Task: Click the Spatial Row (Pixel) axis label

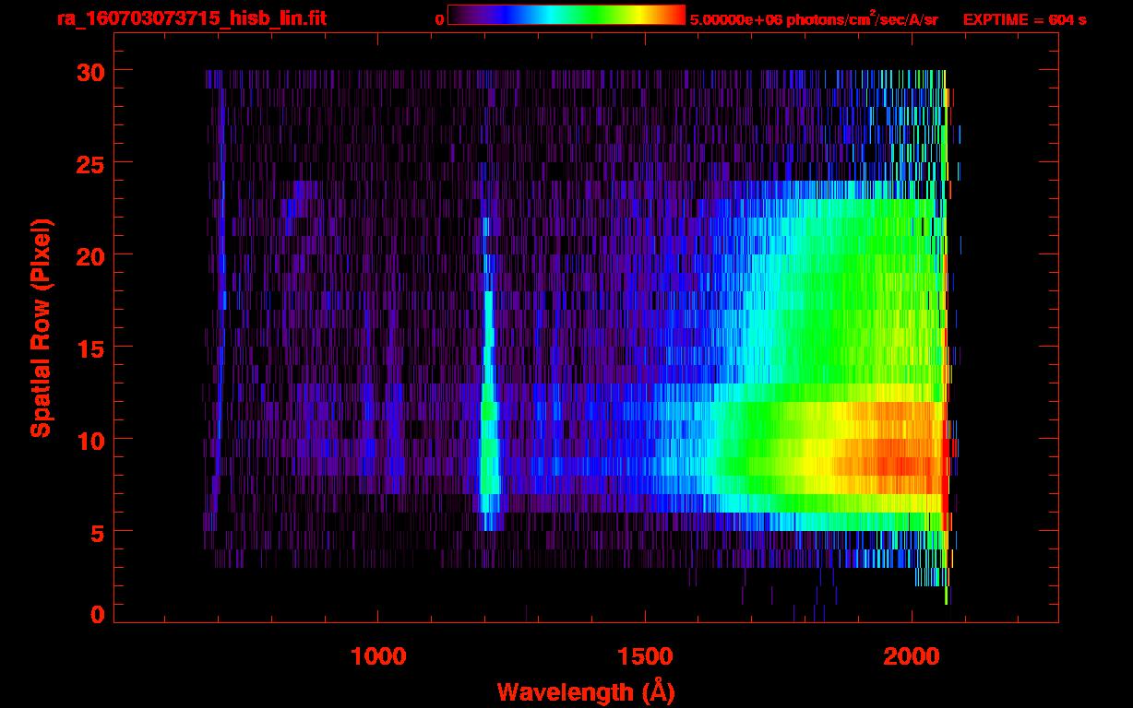Action: click(40, 328)
